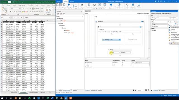Open Manage Packages
This screenshot has height=100, width=179.
coord(82,6)
